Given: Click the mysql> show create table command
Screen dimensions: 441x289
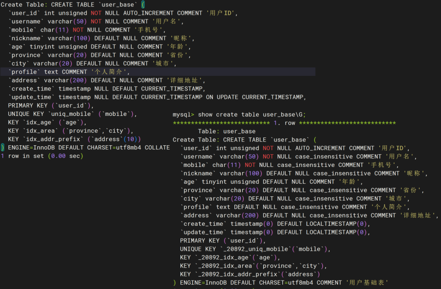Looking at the screenshot, I should pos(239,114).
